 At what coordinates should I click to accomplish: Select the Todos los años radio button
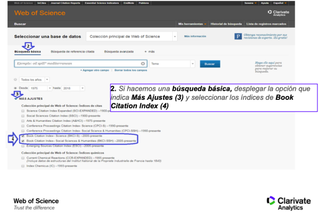(16, 80)
